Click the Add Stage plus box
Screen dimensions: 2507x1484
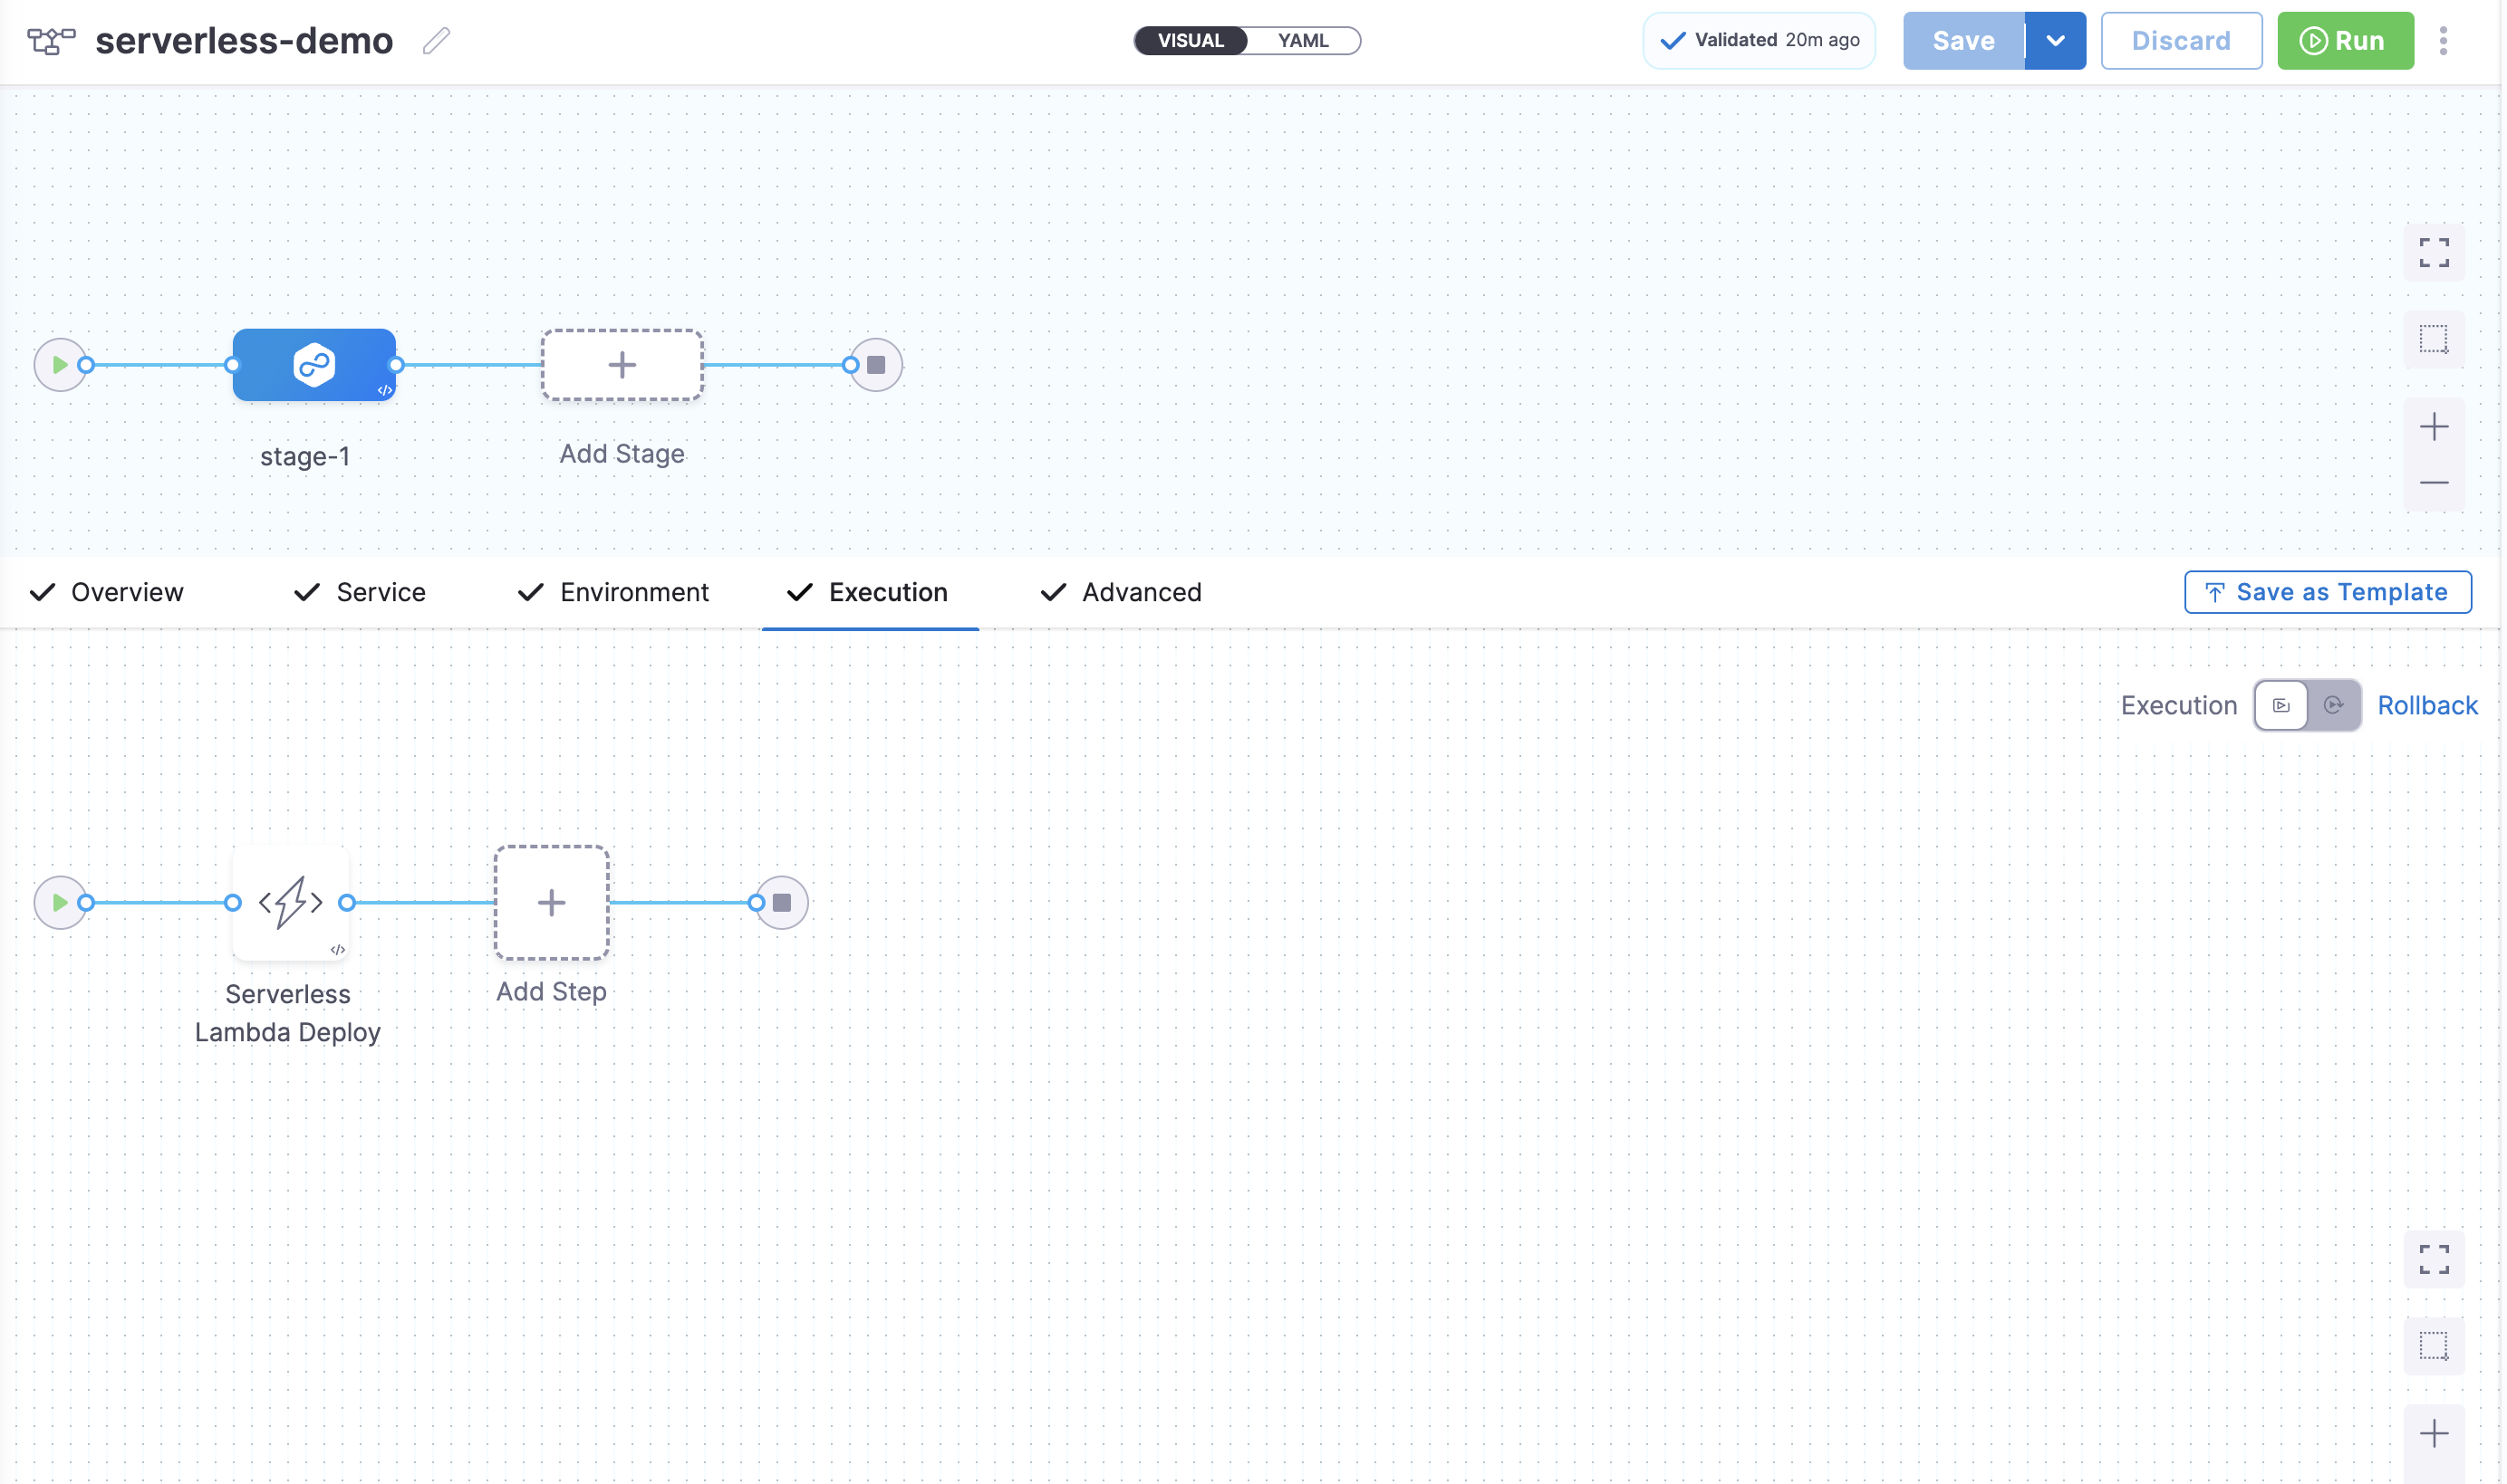pos(622,365)
